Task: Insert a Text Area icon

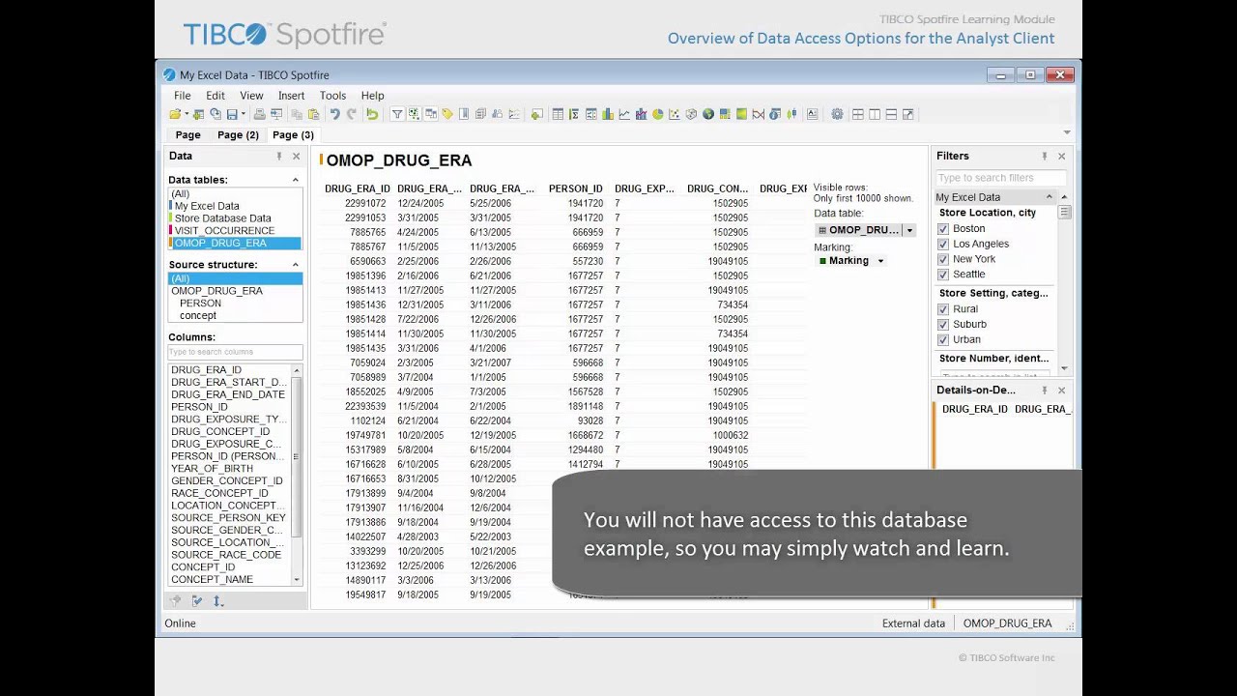Action: [x=812, y=114]
